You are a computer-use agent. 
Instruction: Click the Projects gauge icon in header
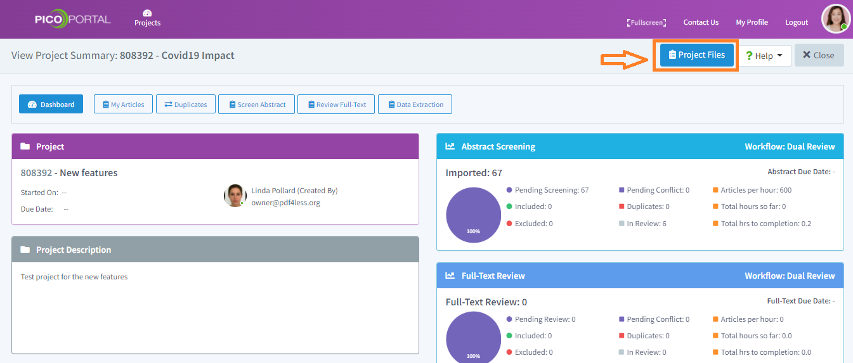pyautogui.click(x=147, y=13)
